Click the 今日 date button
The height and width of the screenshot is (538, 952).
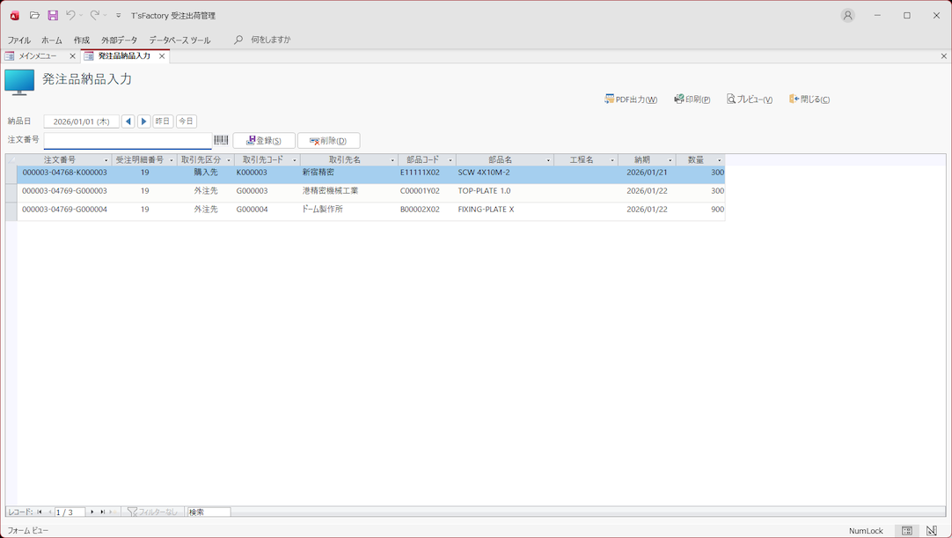(x=186, y=122)
